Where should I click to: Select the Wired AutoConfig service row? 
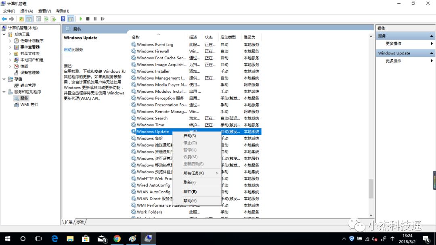coord(196,185)
